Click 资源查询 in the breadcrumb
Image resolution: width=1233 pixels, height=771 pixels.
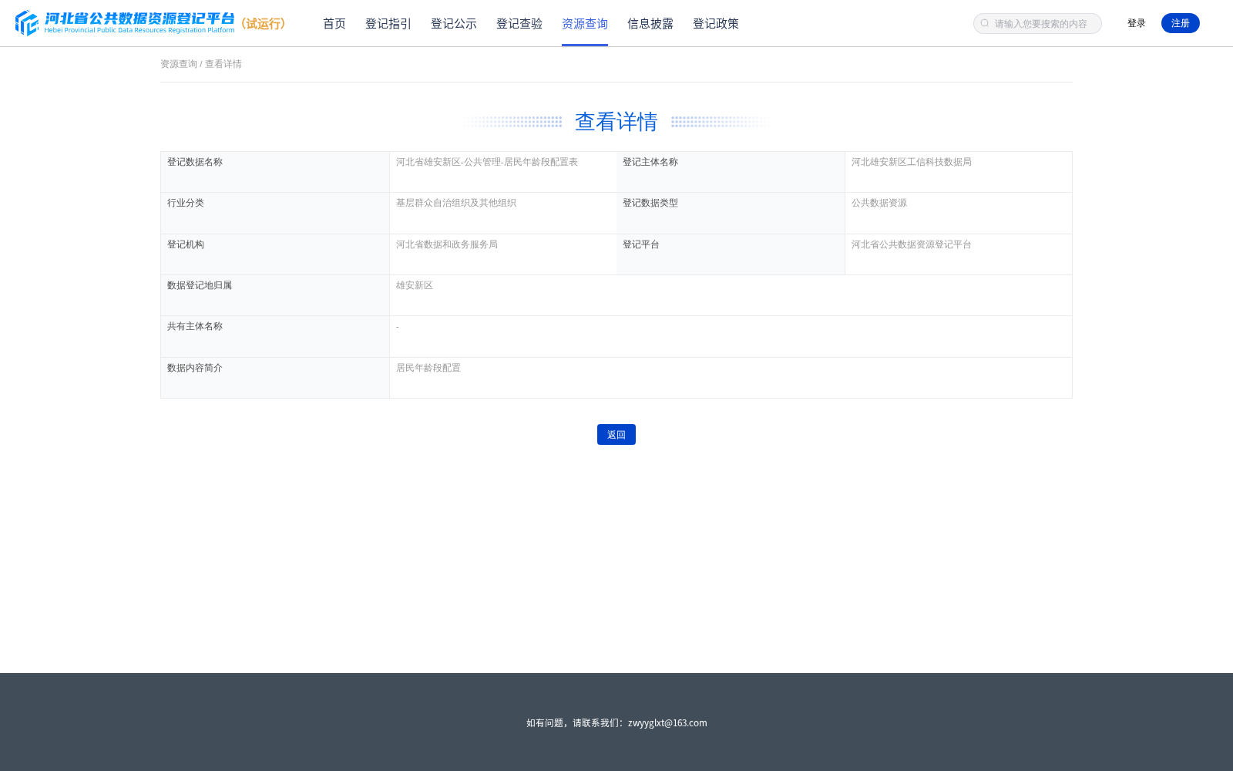[179, 64]
